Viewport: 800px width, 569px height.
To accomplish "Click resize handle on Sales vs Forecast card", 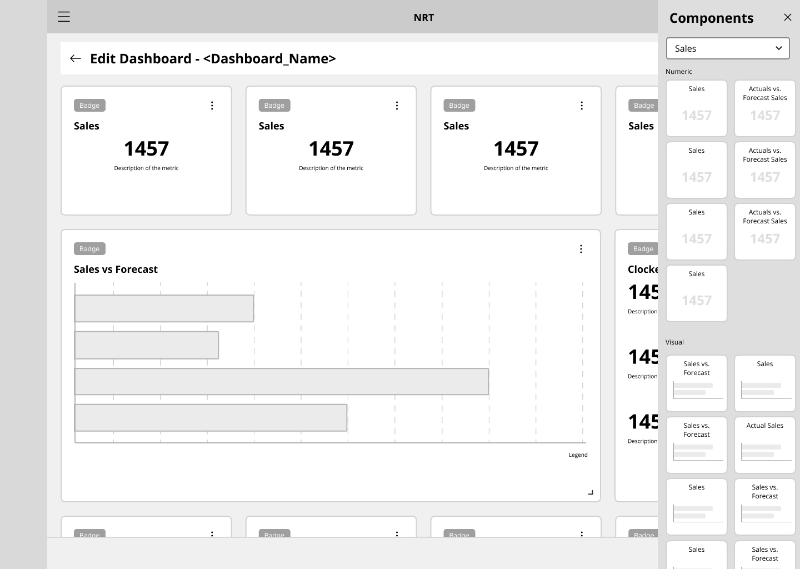I will (x=591, y=492).
